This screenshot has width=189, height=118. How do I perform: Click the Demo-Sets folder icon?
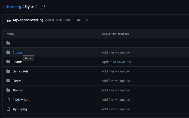click(8, 71)
